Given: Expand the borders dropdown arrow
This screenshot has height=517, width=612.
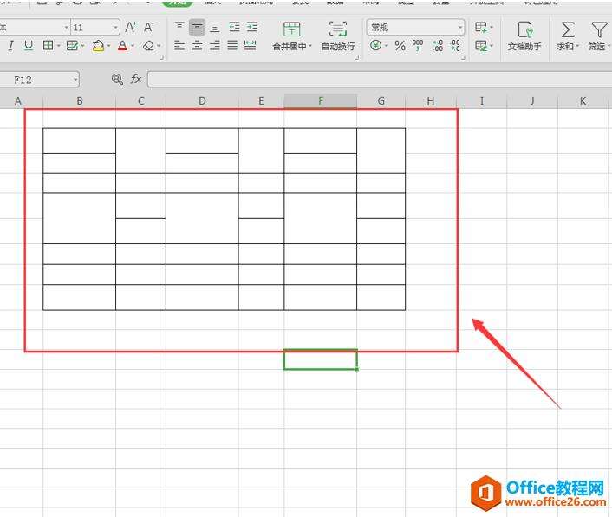Looking at the screenshot, I should coord(59,46).
